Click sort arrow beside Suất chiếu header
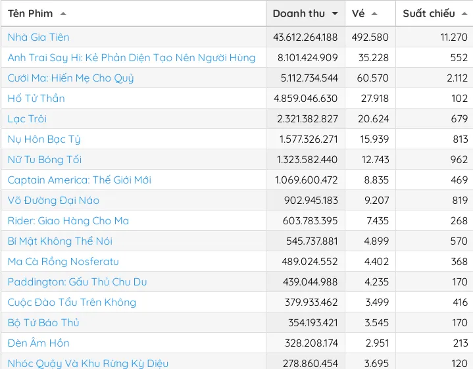The height and width of the screenshot is (369, 473). tap(464, 14)
